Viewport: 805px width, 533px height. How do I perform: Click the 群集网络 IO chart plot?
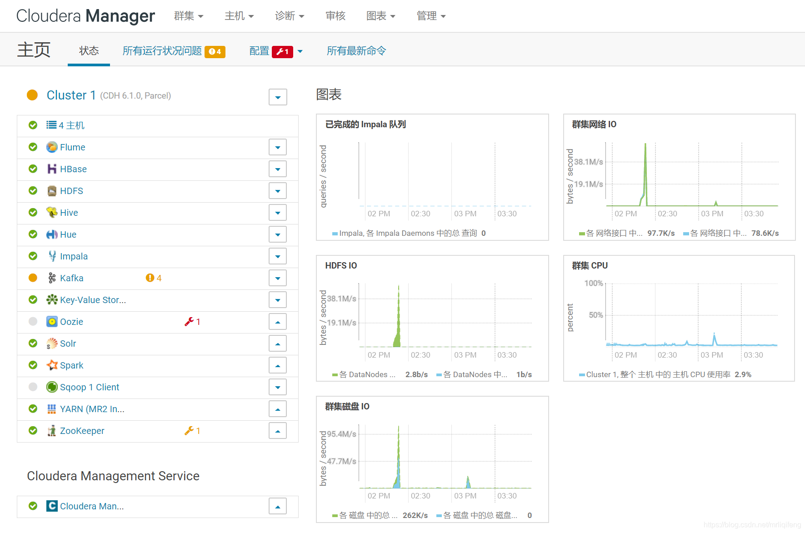pyautogui.click(x=692, y=174)
